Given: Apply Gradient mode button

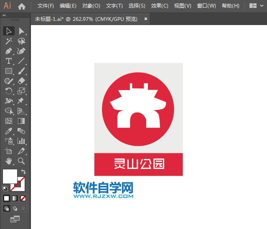Looking at the screenshot, I should pos(15,198).
